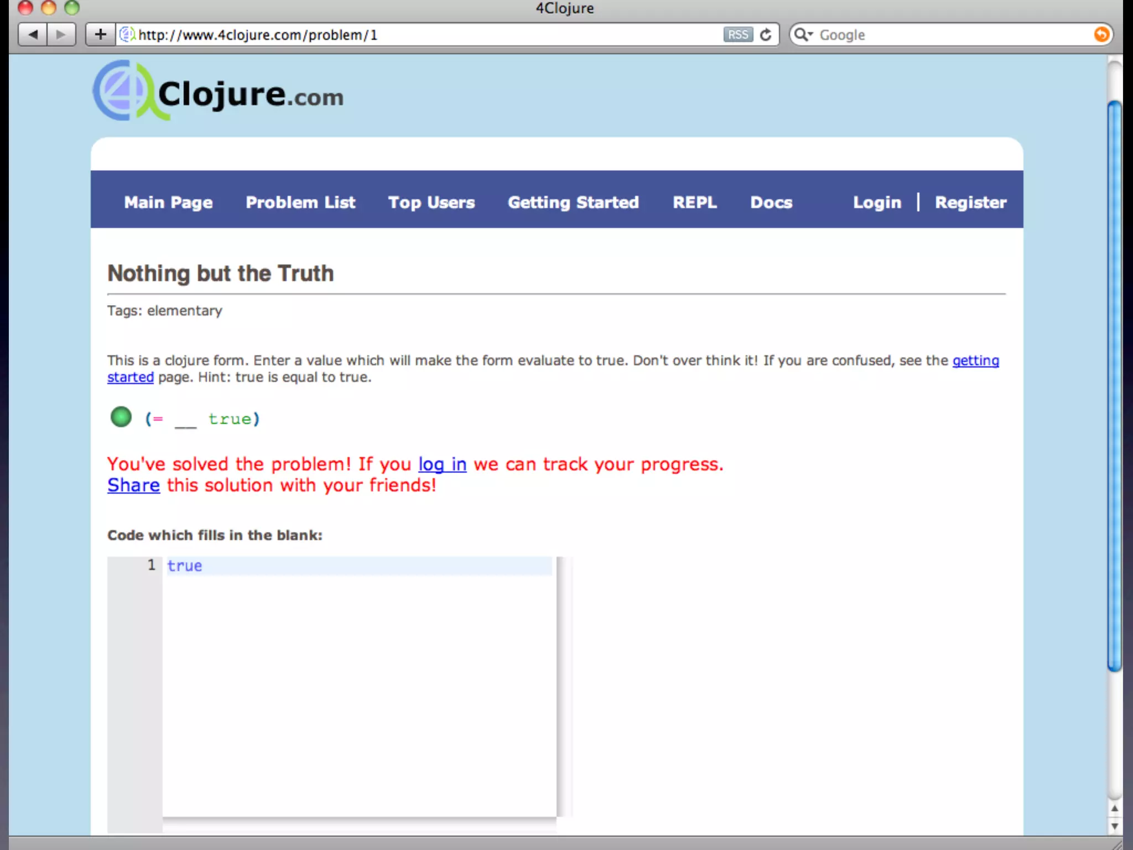Click the green zoom window button

pos(72,7)
